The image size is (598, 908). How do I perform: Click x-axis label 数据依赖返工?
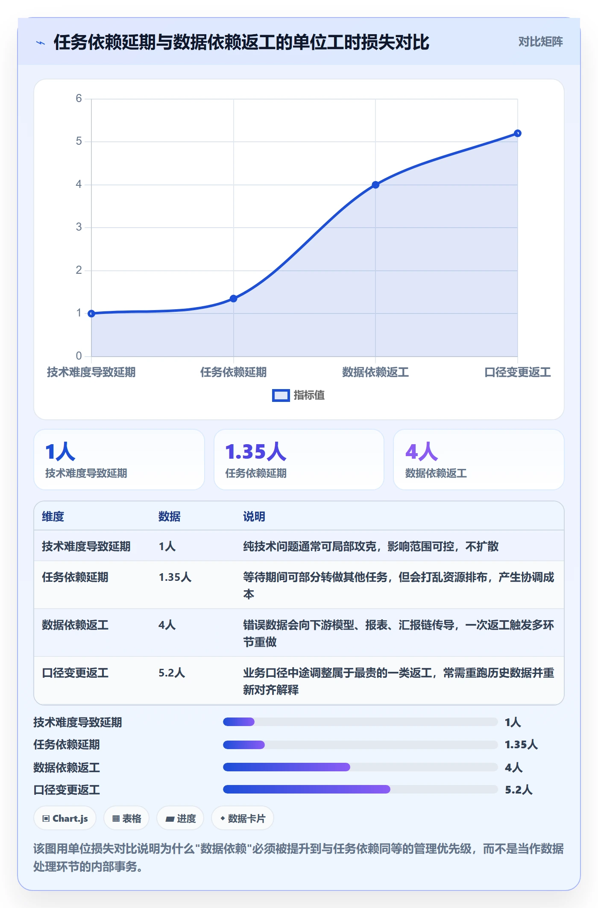coord(375,372)
